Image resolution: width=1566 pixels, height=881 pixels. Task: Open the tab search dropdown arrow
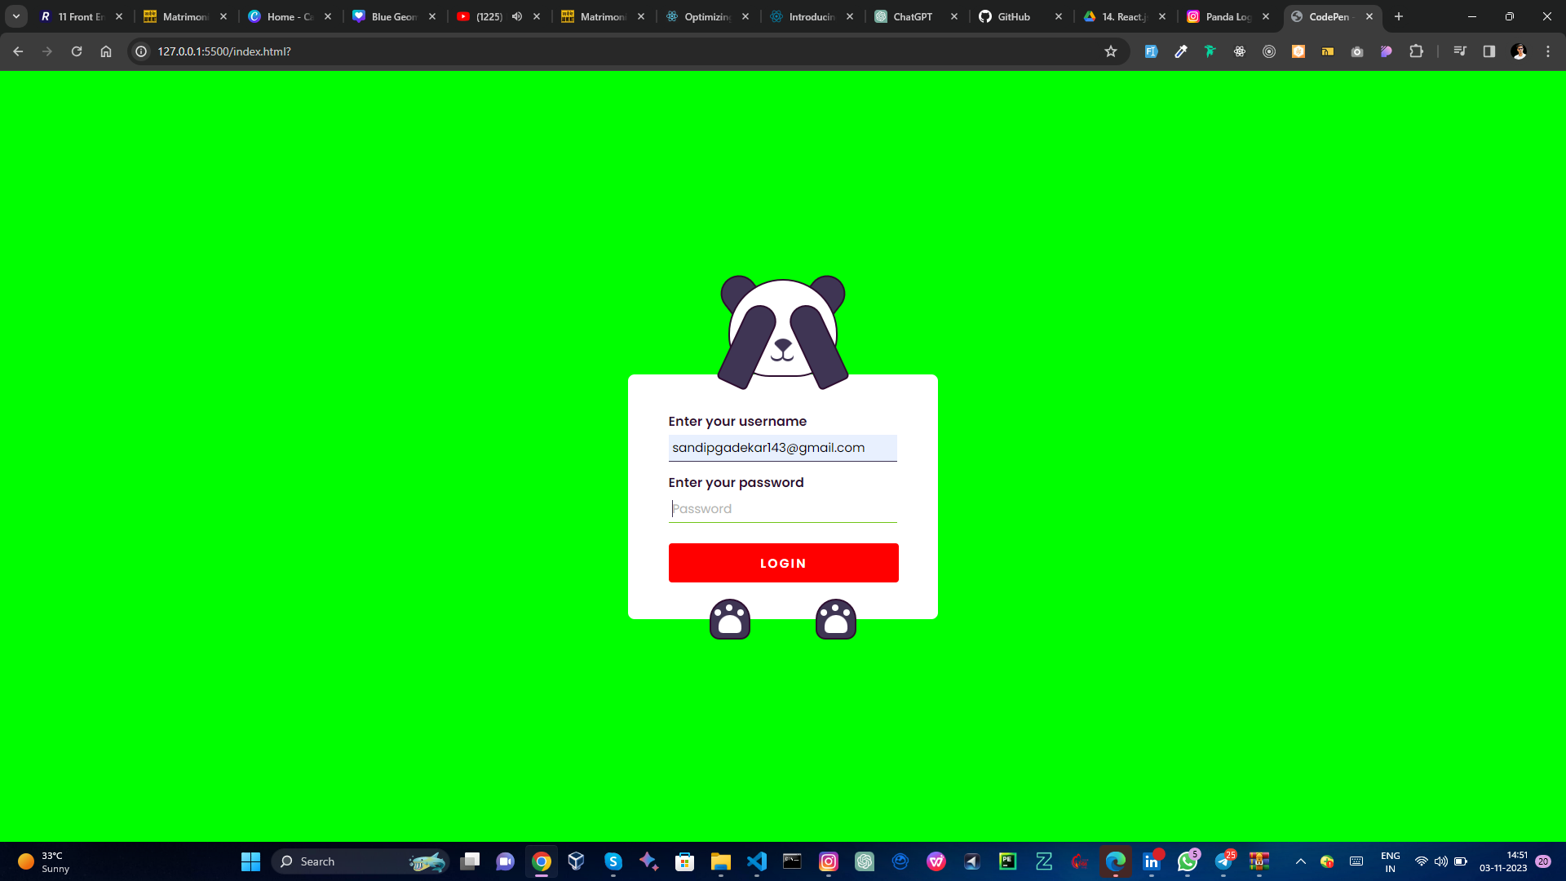15,16
